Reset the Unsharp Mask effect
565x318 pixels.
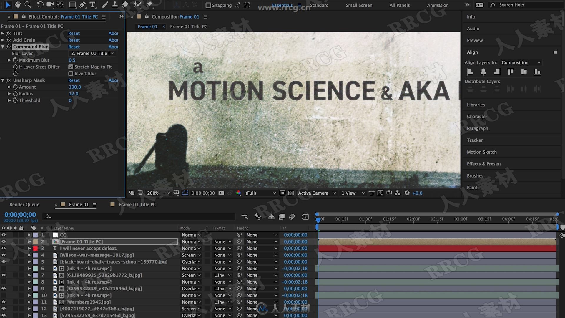click(x=74, y=80)
